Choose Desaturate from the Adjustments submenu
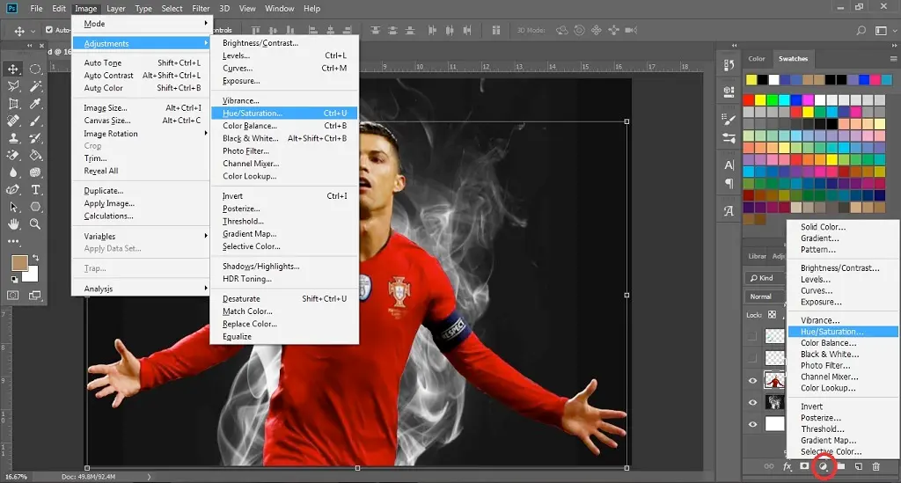Viewport: 901px width, 483px height. (284, 298)
